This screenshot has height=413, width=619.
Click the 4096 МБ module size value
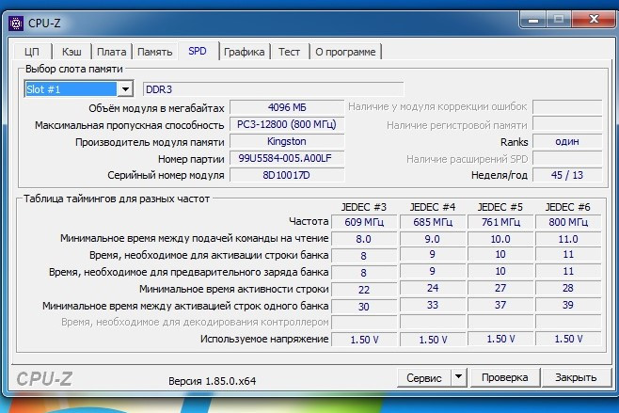click(x=287, y=107)
